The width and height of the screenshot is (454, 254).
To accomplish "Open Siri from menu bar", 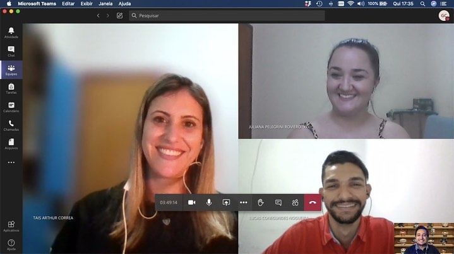I will click(x=433, y=4).
